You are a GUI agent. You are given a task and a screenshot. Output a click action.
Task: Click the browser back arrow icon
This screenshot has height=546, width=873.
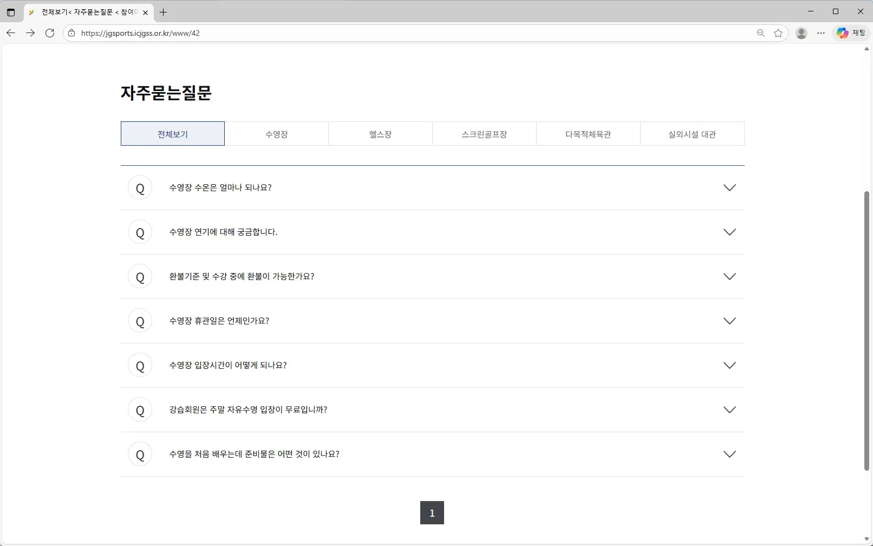point(11,33)
